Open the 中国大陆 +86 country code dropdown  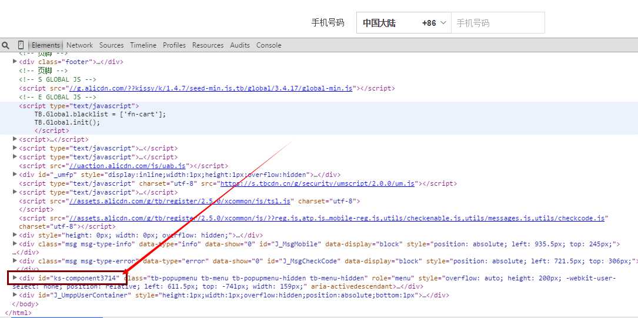403,23
